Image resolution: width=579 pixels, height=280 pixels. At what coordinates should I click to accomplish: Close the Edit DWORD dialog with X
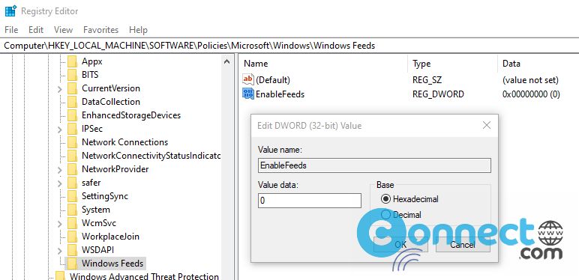487,126
